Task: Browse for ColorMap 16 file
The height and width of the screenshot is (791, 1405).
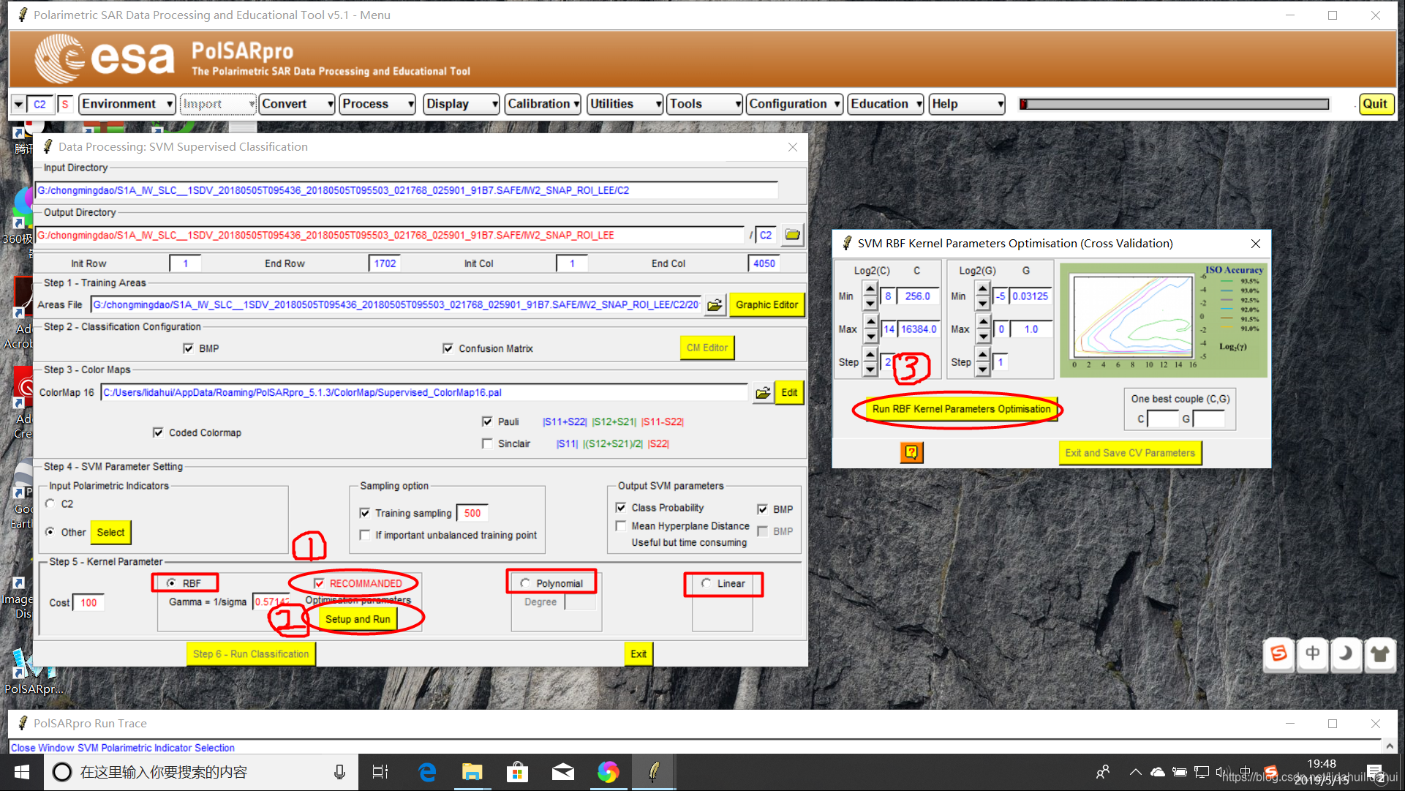Action: 763,393
